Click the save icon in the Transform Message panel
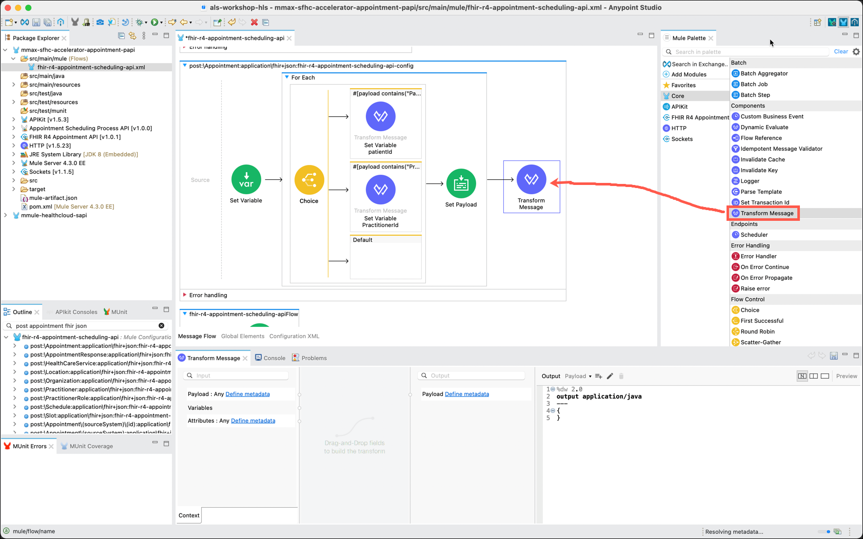 coord(834,356)
